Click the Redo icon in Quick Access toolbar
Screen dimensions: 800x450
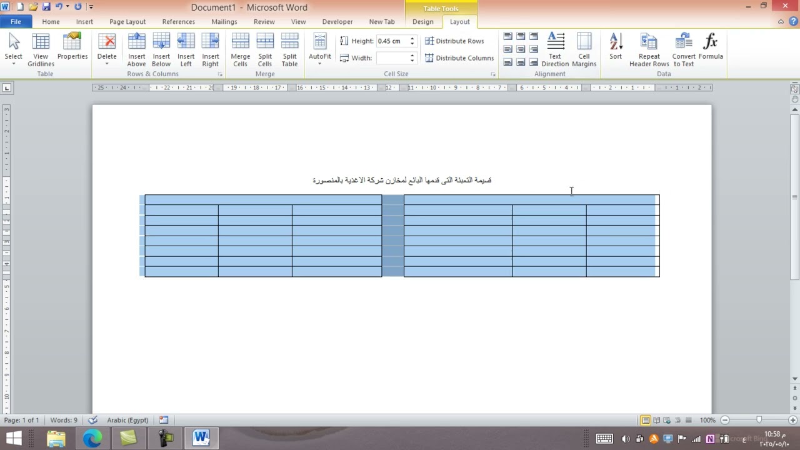(77, 7)
